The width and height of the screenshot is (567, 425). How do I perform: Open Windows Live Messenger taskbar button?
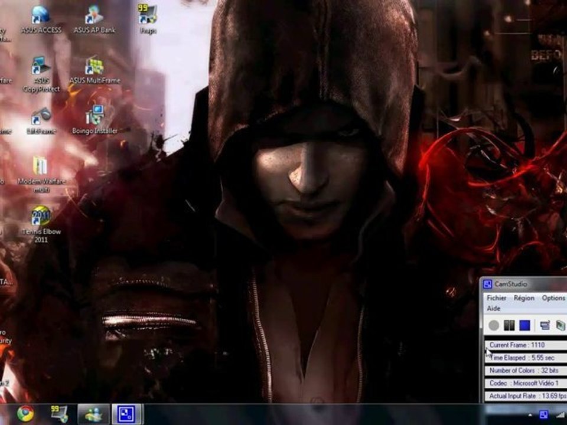[x=93, y=414]
